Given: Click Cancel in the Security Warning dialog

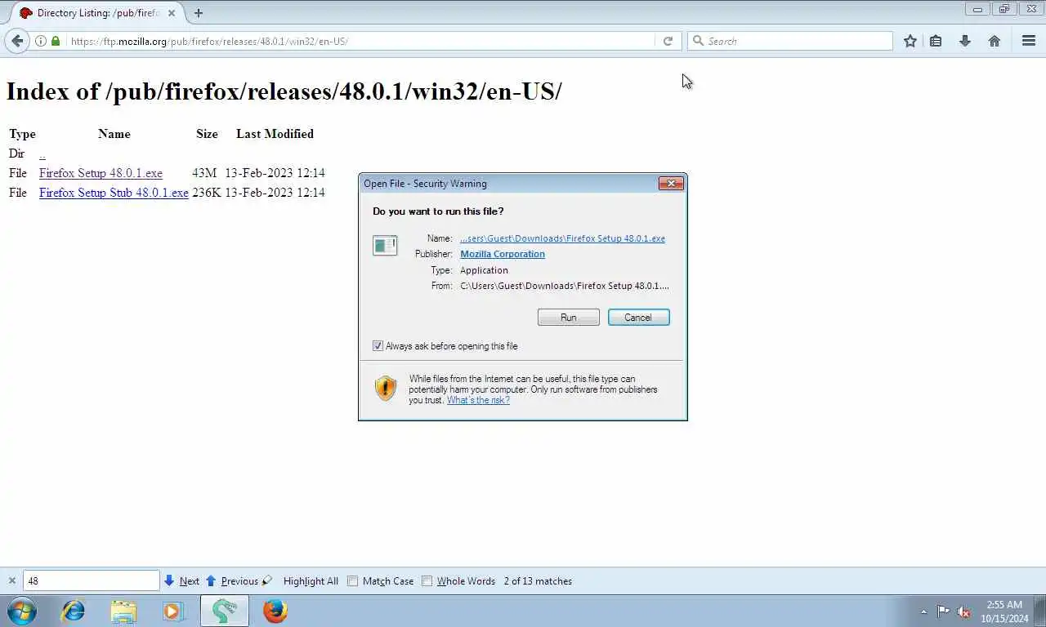Looking at the screenshot, I should coord(638,318).
